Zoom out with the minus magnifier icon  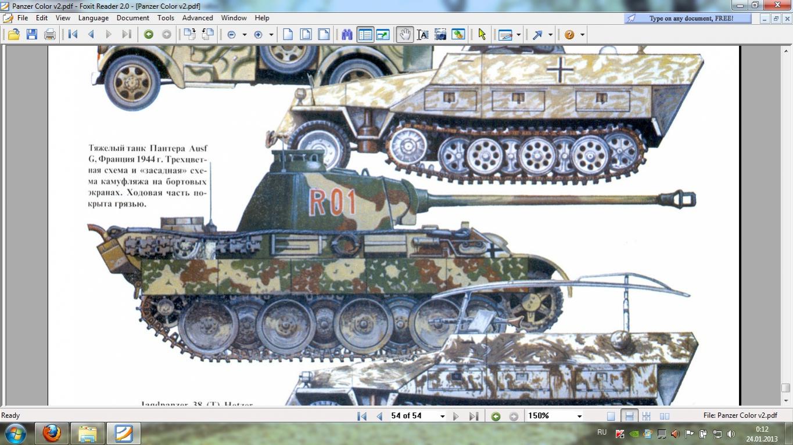pos(232,34)
